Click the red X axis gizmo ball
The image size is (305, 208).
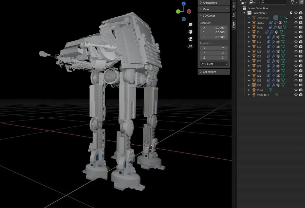189,11
